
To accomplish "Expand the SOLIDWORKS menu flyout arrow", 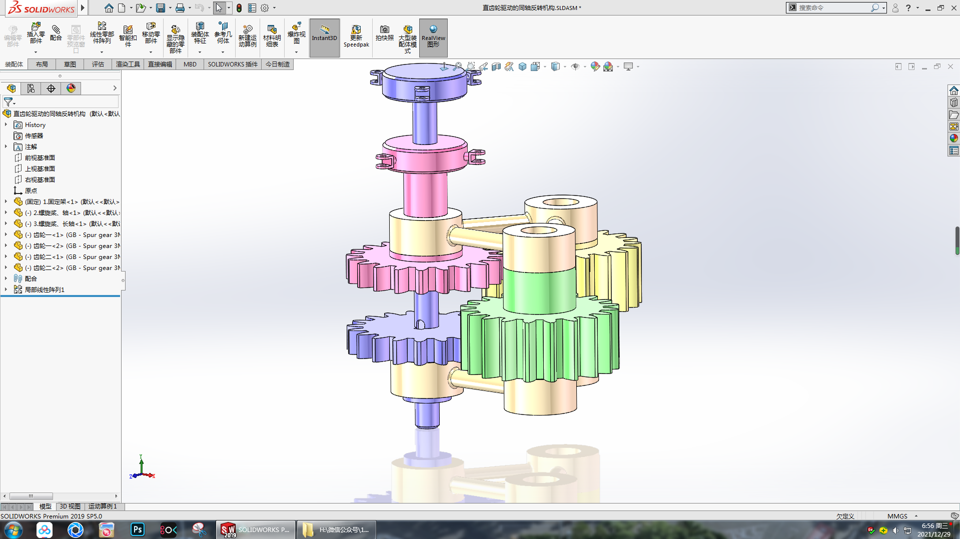I will pyautogui.click(x=83, y=8).
